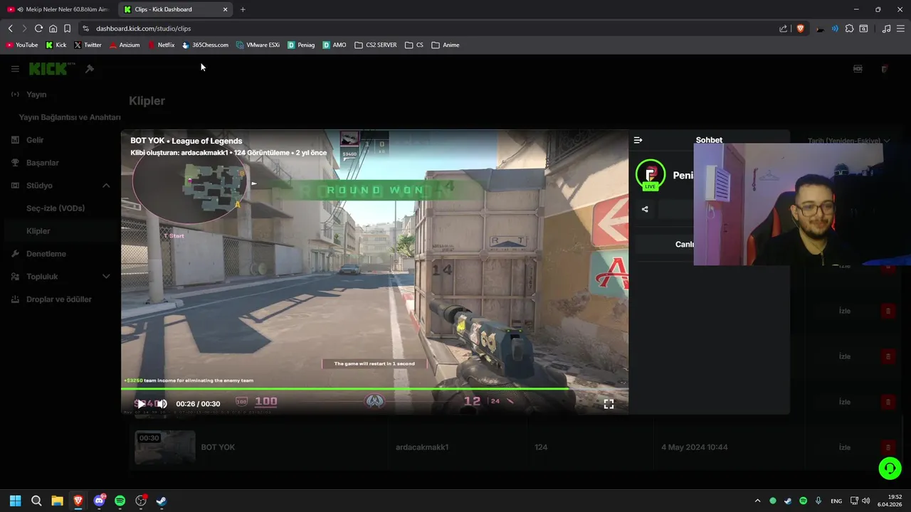911x512 pixels.
Task: Open the Netflix bookmark
Action: point(161,45)
